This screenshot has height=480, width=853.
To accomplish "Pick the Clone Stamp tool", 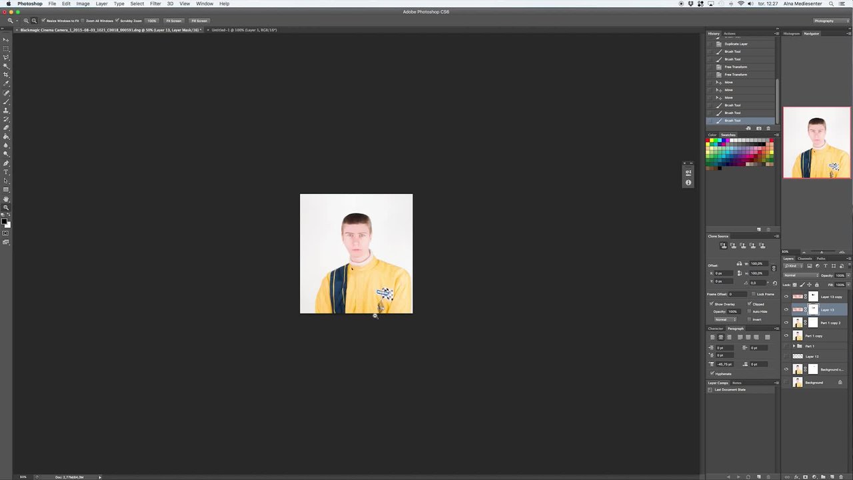I will pyautogui.click(x=6, y=110).
